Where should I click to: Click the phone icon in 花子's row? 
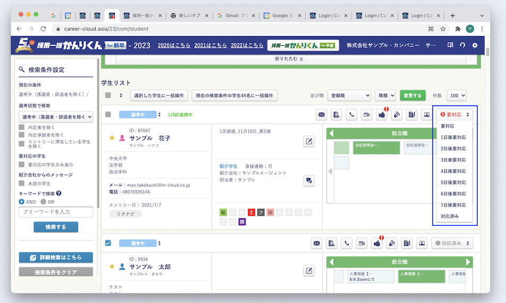click(x=351, y=114)
